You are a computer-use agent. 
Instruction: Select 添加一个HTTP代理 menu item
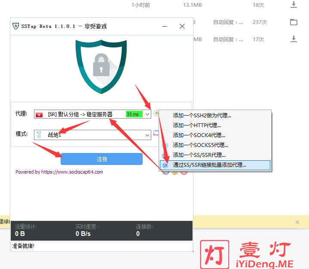(215, 125)
